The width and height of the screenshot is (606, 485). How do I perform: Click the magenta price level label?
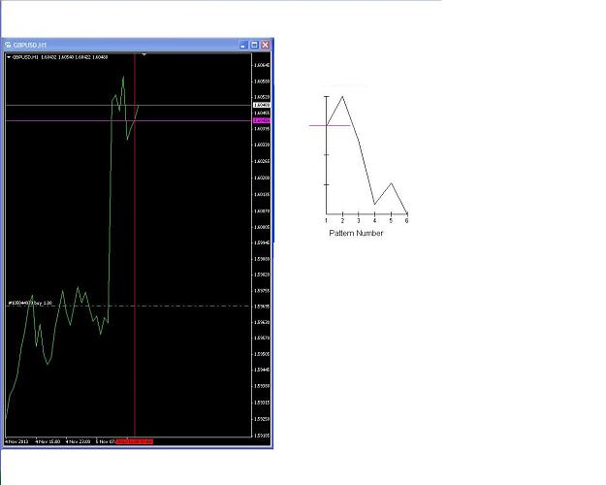[262, 120]
